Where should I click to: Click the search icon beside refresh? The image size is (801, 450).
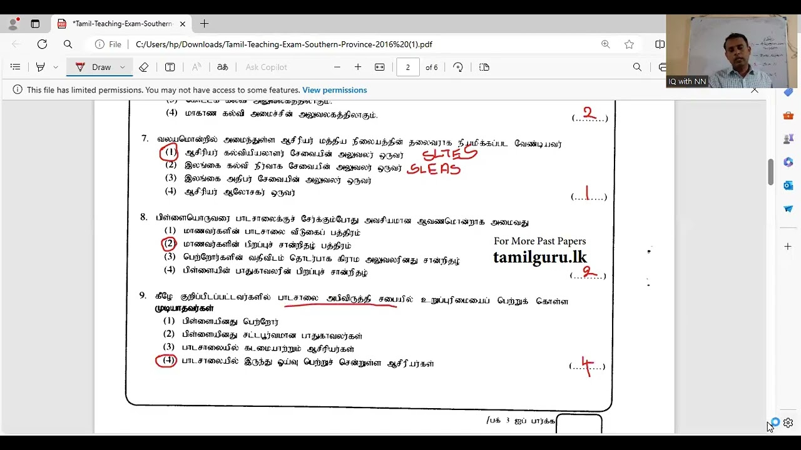[x=68, y=44]
